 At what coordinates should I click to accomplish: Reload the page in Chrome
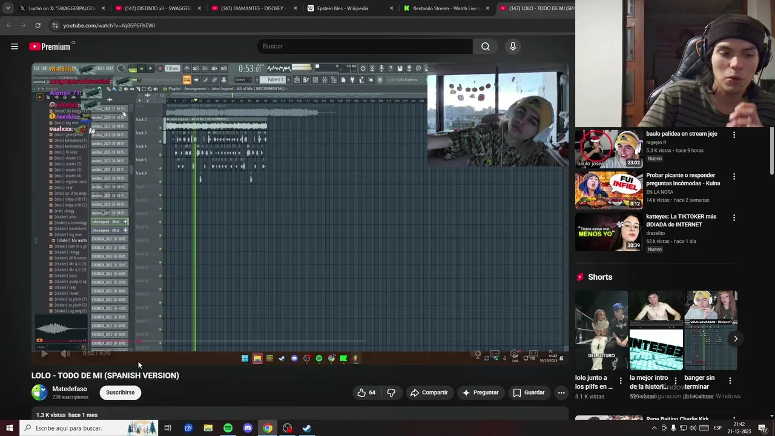tap(38, 25)
